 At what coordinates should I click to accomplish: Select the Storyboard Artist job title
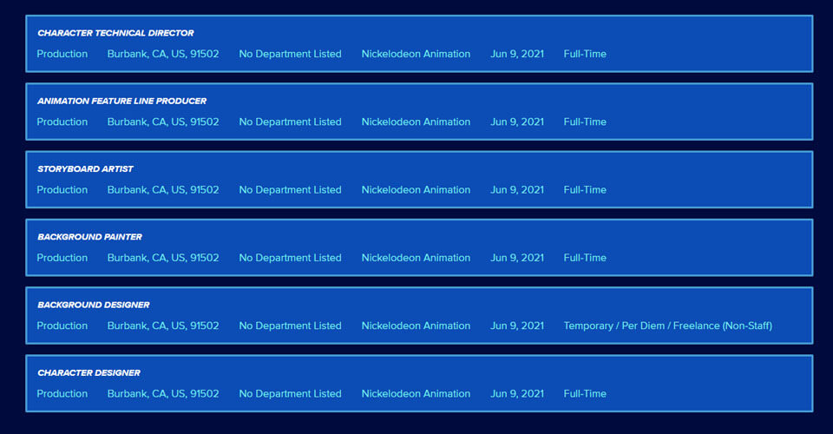[85, 168]
